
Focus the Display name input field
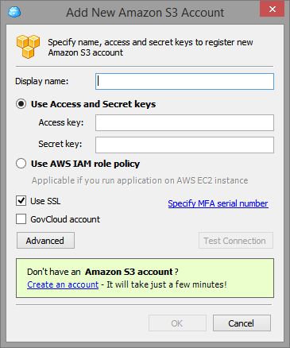[184, 81]
